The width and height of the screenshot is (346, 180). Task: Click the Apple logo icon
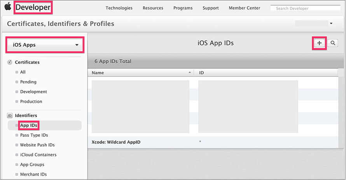click(x=8, y=7)
